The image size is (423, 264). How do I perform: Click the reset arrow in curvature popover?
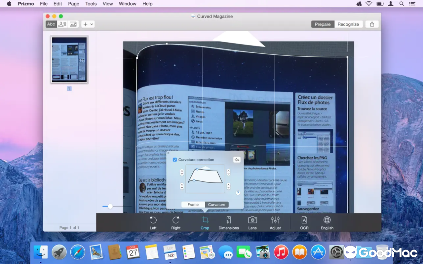tap(237, 160)
